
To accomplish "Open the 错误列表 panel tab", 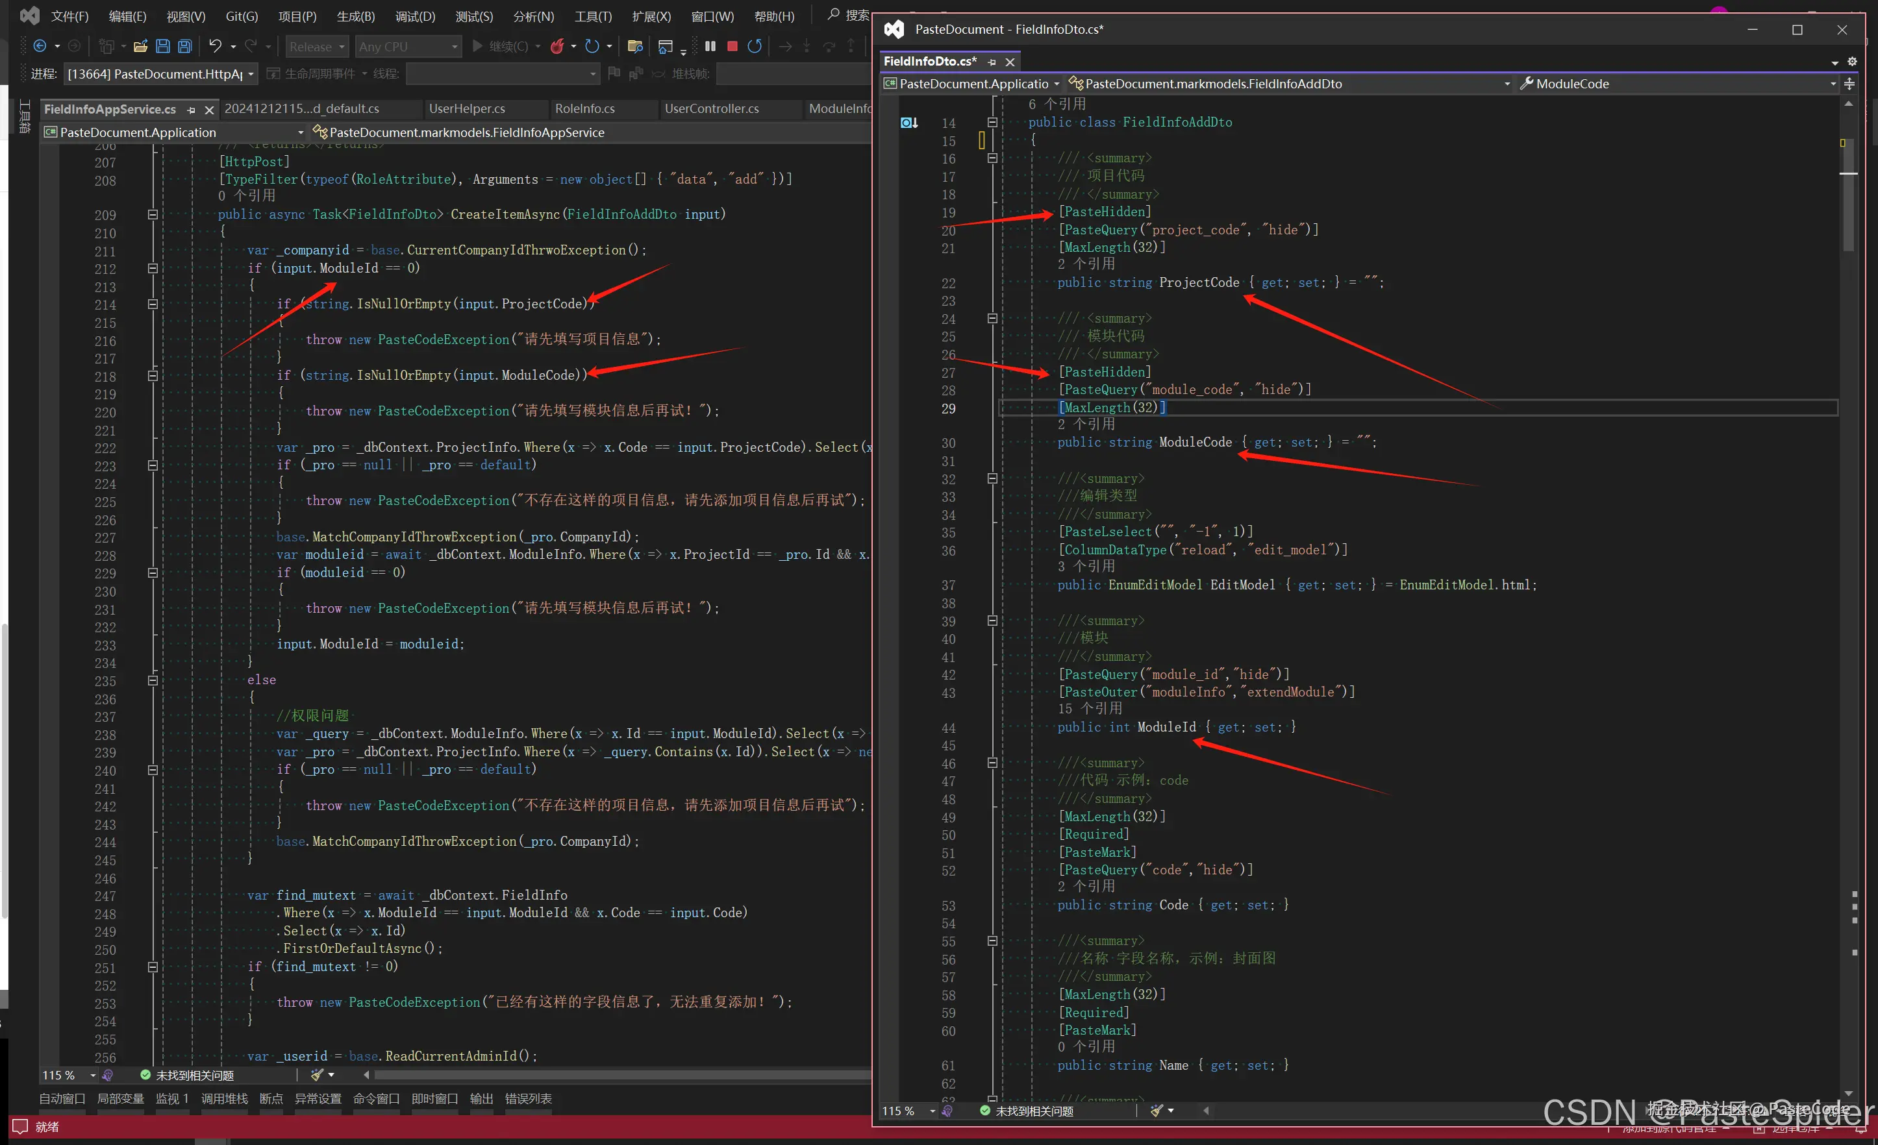I will coord(528,1098).
